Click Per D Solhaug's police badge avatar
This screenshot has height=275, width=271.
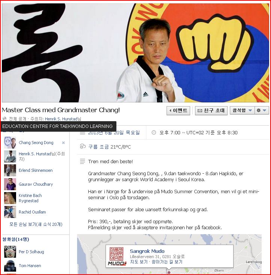point(10,252)
